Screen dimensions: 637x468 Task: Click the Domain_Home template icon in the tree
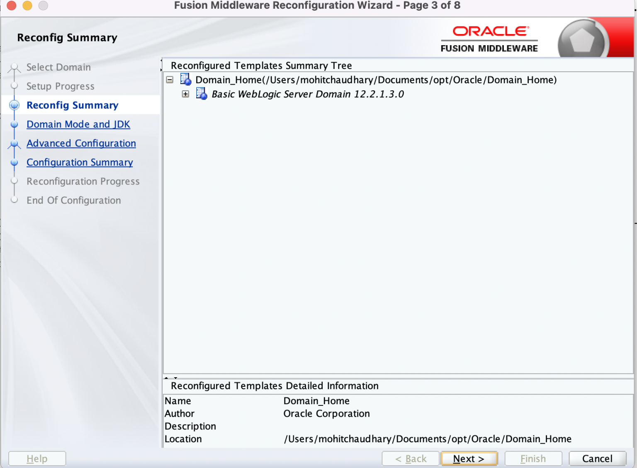point(186,80)
